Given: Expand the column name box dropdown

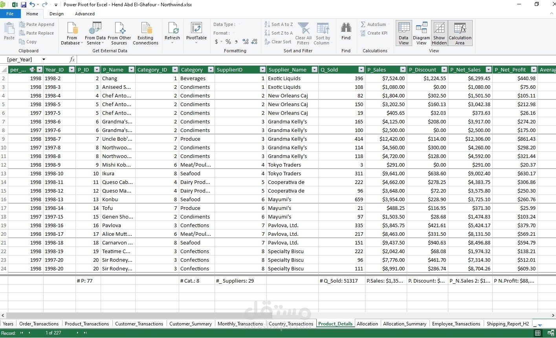Looking at the screenshot, I should pyautogui.click(x=44, y=59).
